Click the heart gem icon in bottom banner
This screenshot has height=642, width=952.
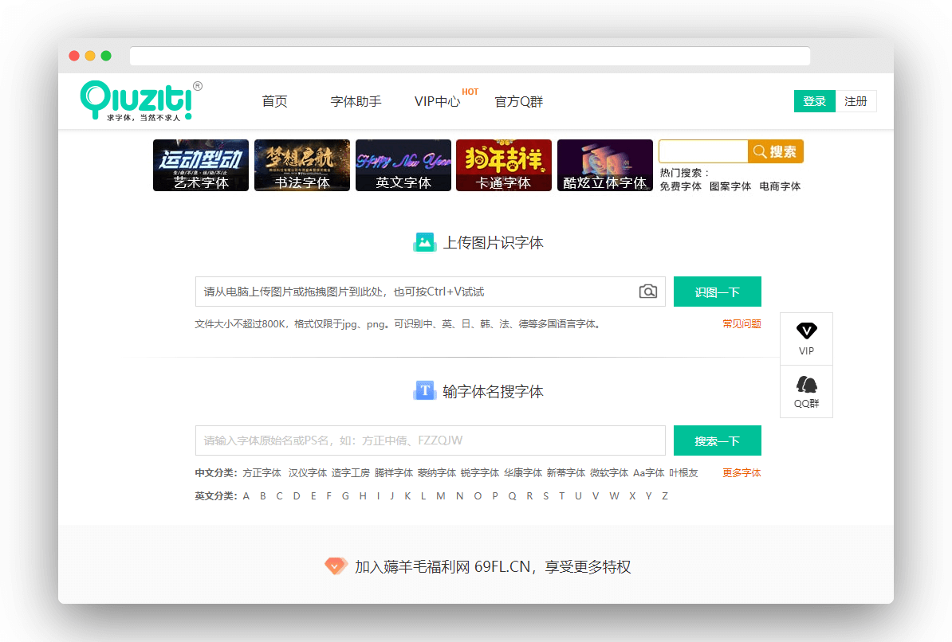tap(335, 566)
